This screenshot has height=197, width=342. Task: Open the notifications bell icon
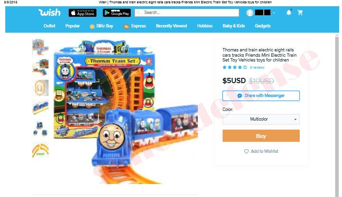click(289, 12)
